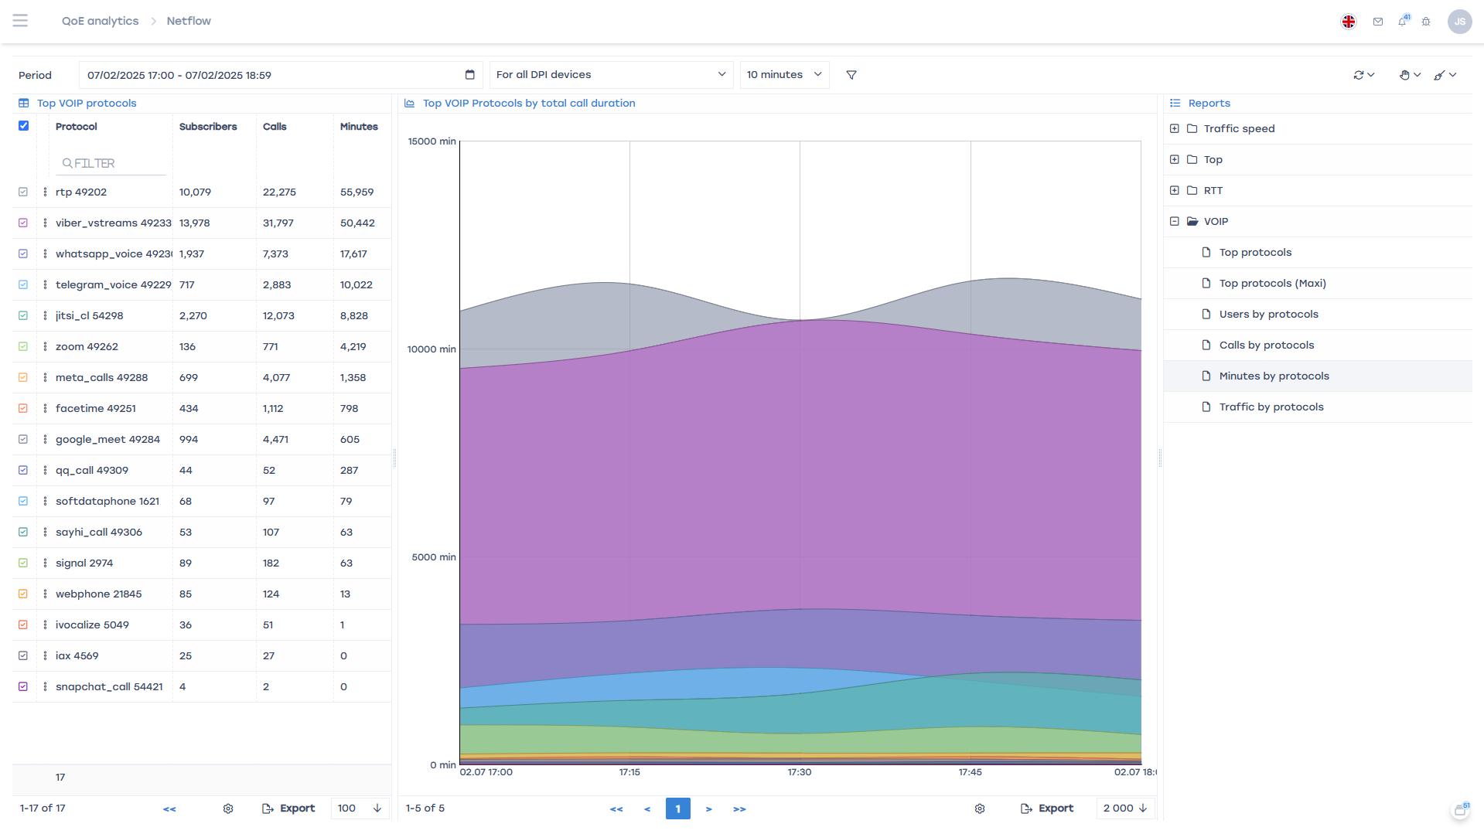Uncheck the viber_vstreams protocol checkbox
The width and height of the screenshot is (1484, 834).
(x=23, y=223)
